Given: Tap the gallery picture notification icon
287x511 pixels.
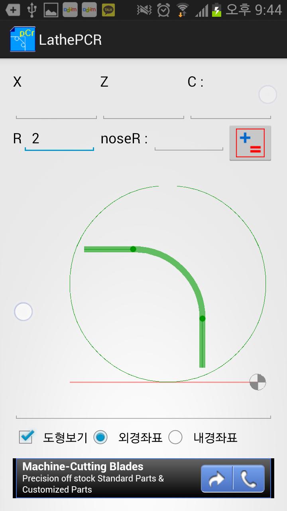Looking at the screenshot, I should click(51, 10).
